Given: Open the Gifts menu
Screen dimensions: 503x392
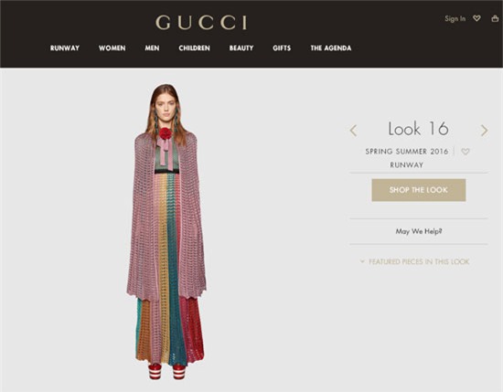Looking at the screenshot, I should (282, 48).
